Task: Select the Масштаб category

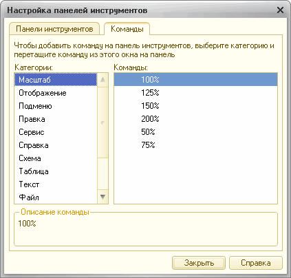Action: (56, 80)
